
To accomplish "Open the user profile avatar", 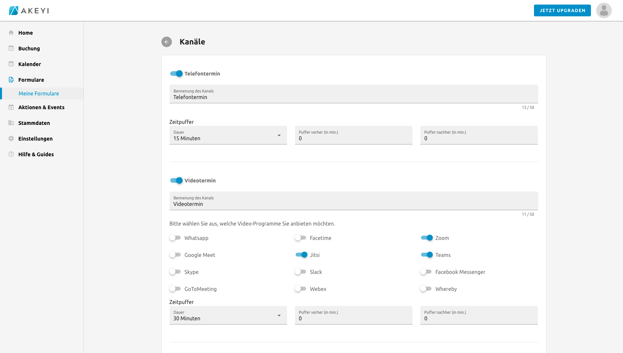I will tap(604, 10).
